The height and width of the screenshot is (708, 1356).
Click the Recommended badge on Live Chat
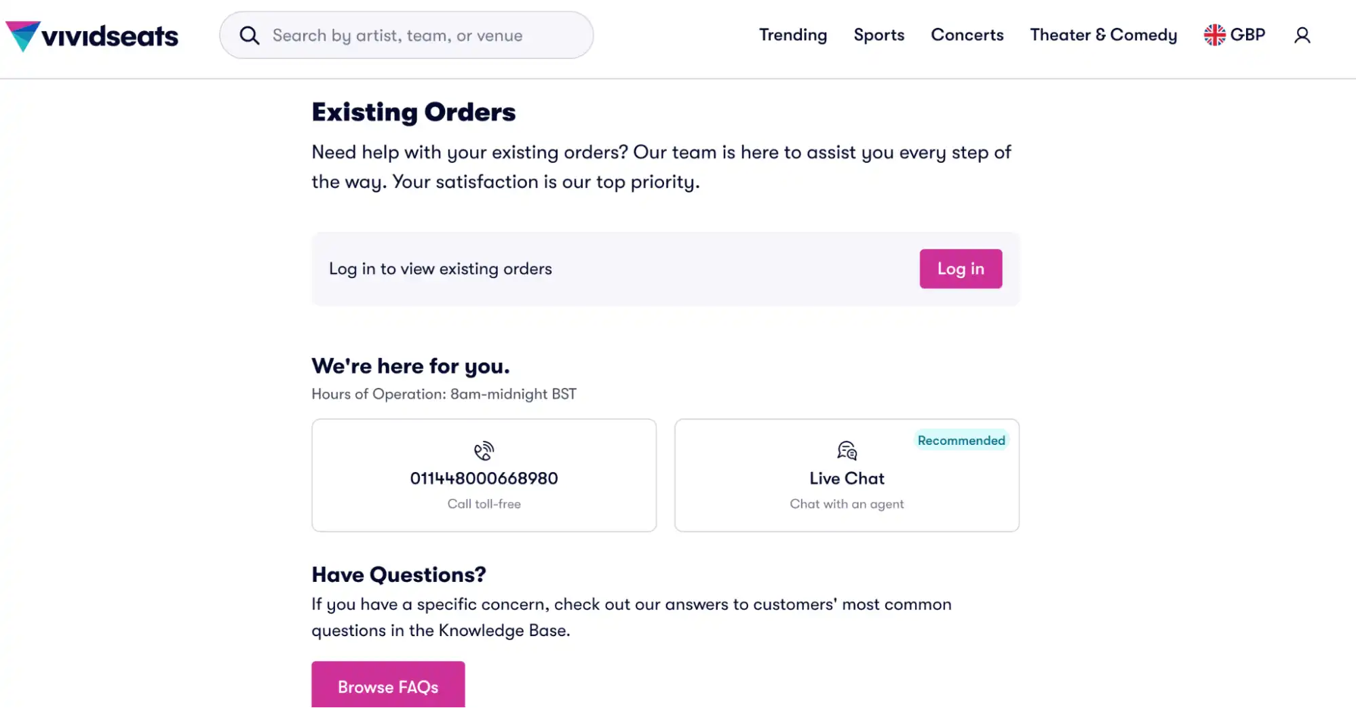(961, 440)
